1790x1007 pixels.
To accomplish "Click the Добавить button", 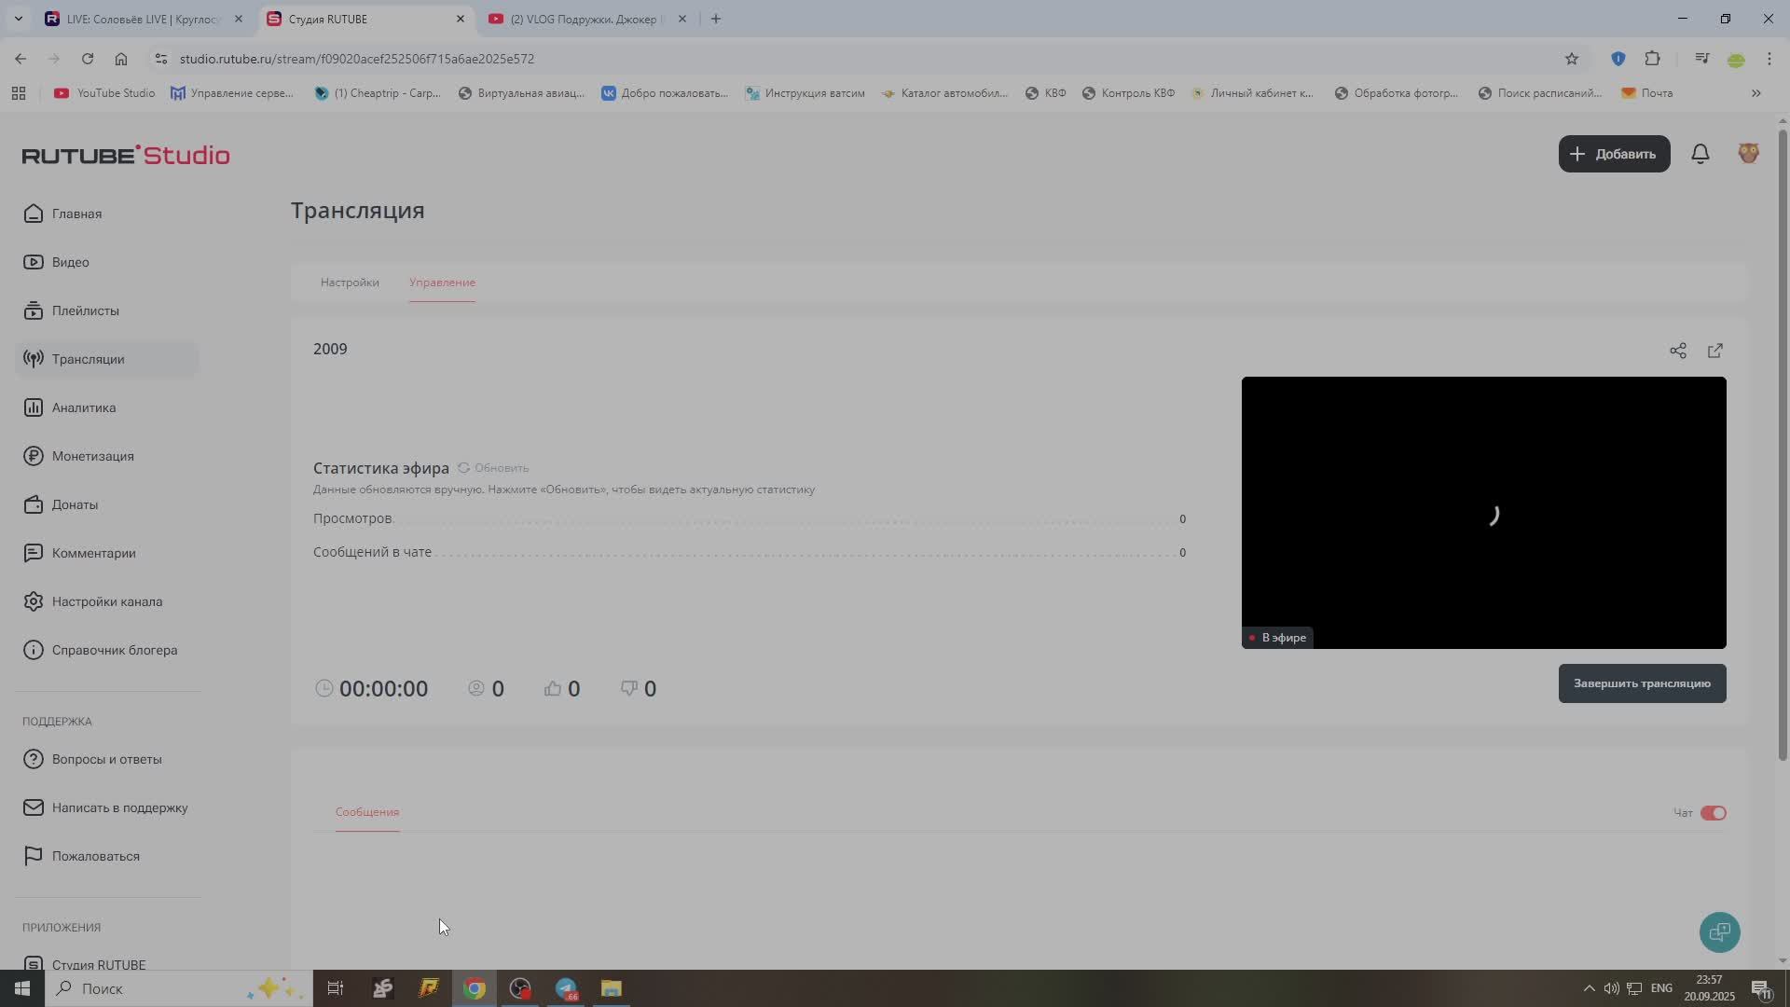I will click(x=1614, y=154).
